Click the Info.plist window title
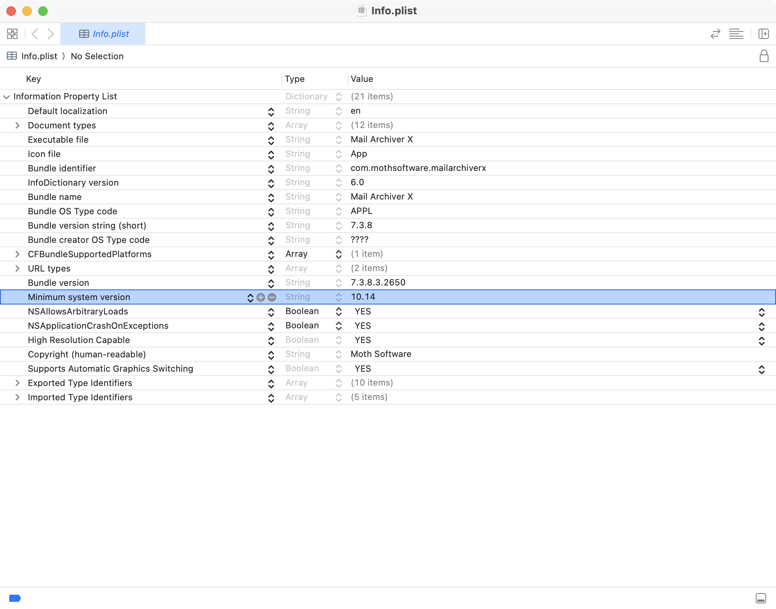 (394, 11)
